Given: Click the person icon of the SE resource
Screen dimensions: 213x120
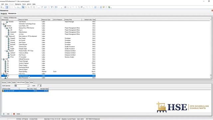Looking at the screenshot, I should 5,63.
